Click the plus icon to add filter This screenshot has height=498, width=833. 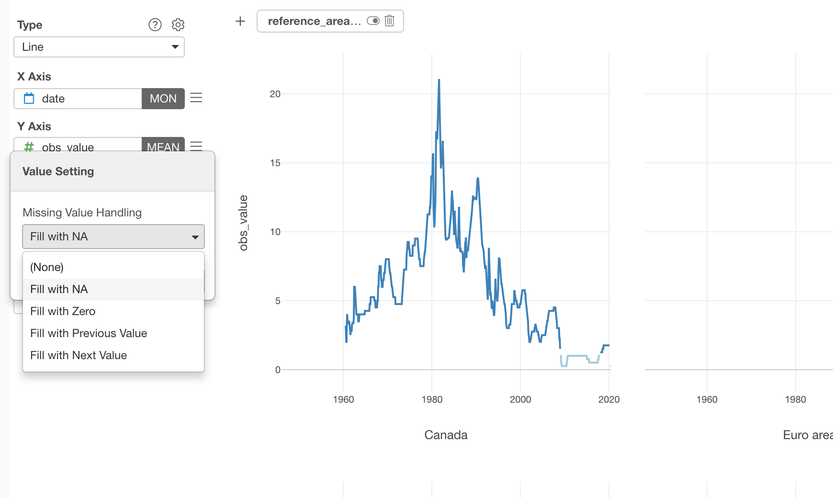click(x=240, y=21)
